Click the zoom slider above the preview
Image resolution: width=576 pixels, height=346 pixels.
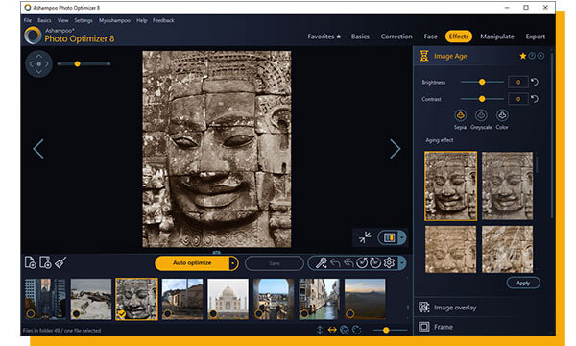tap(84, 64)
